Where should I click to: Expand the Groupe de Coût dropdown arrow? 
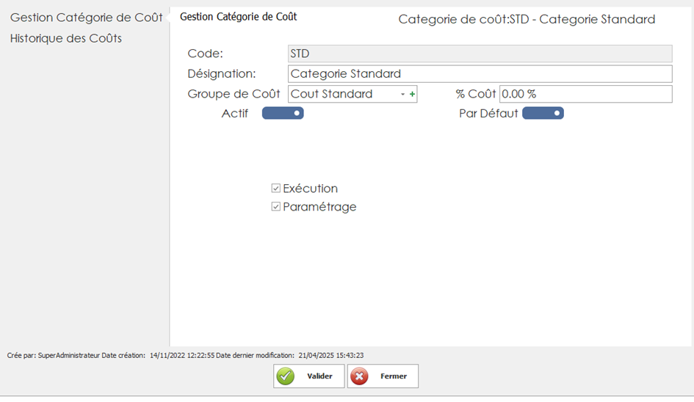[x=402, y=95]
